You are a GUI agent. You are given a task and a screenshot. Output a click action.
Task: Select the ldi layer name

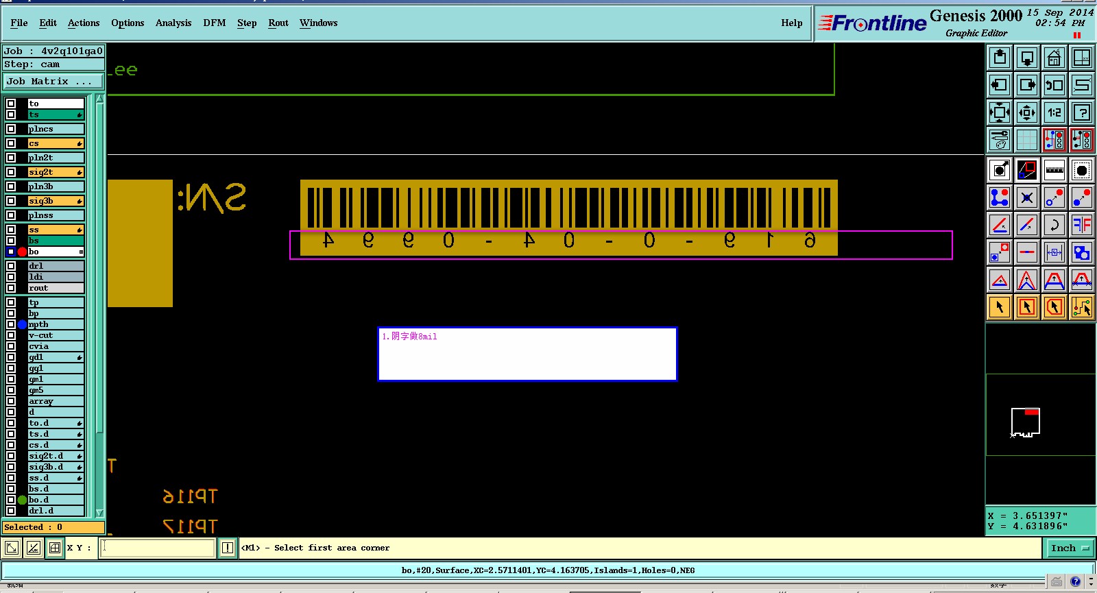[56, 277]
